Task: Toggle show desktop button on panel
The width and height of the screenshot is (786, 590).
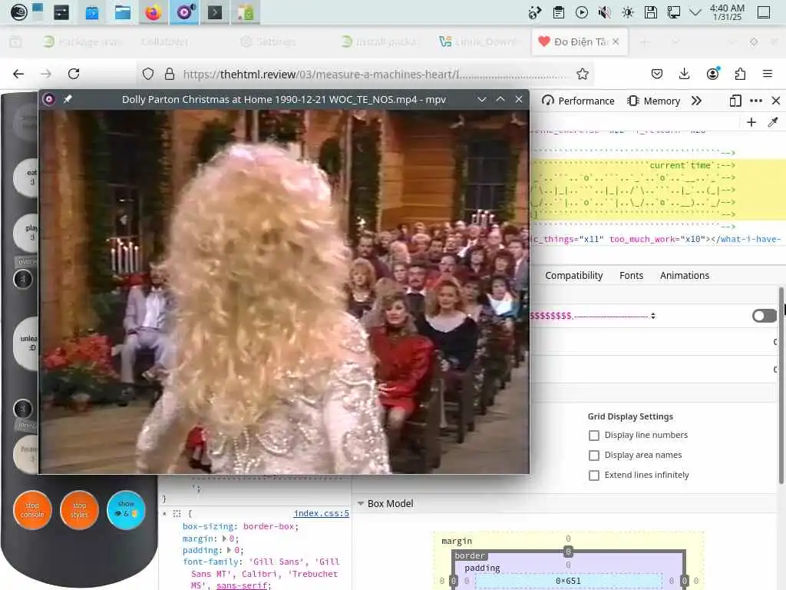Action: (764, 12)
